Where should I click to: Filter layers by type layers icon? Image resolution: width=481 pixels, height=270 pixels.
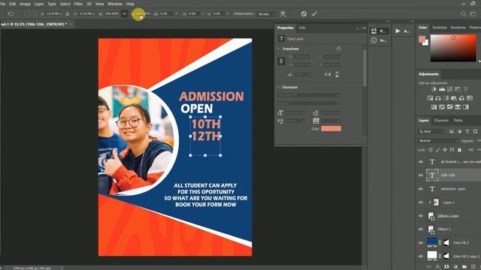(467, 131)
